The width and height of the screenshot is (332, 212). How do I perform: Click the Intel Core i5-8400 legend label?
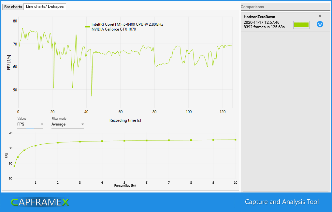pyautogui.click(x=127, y=24)
